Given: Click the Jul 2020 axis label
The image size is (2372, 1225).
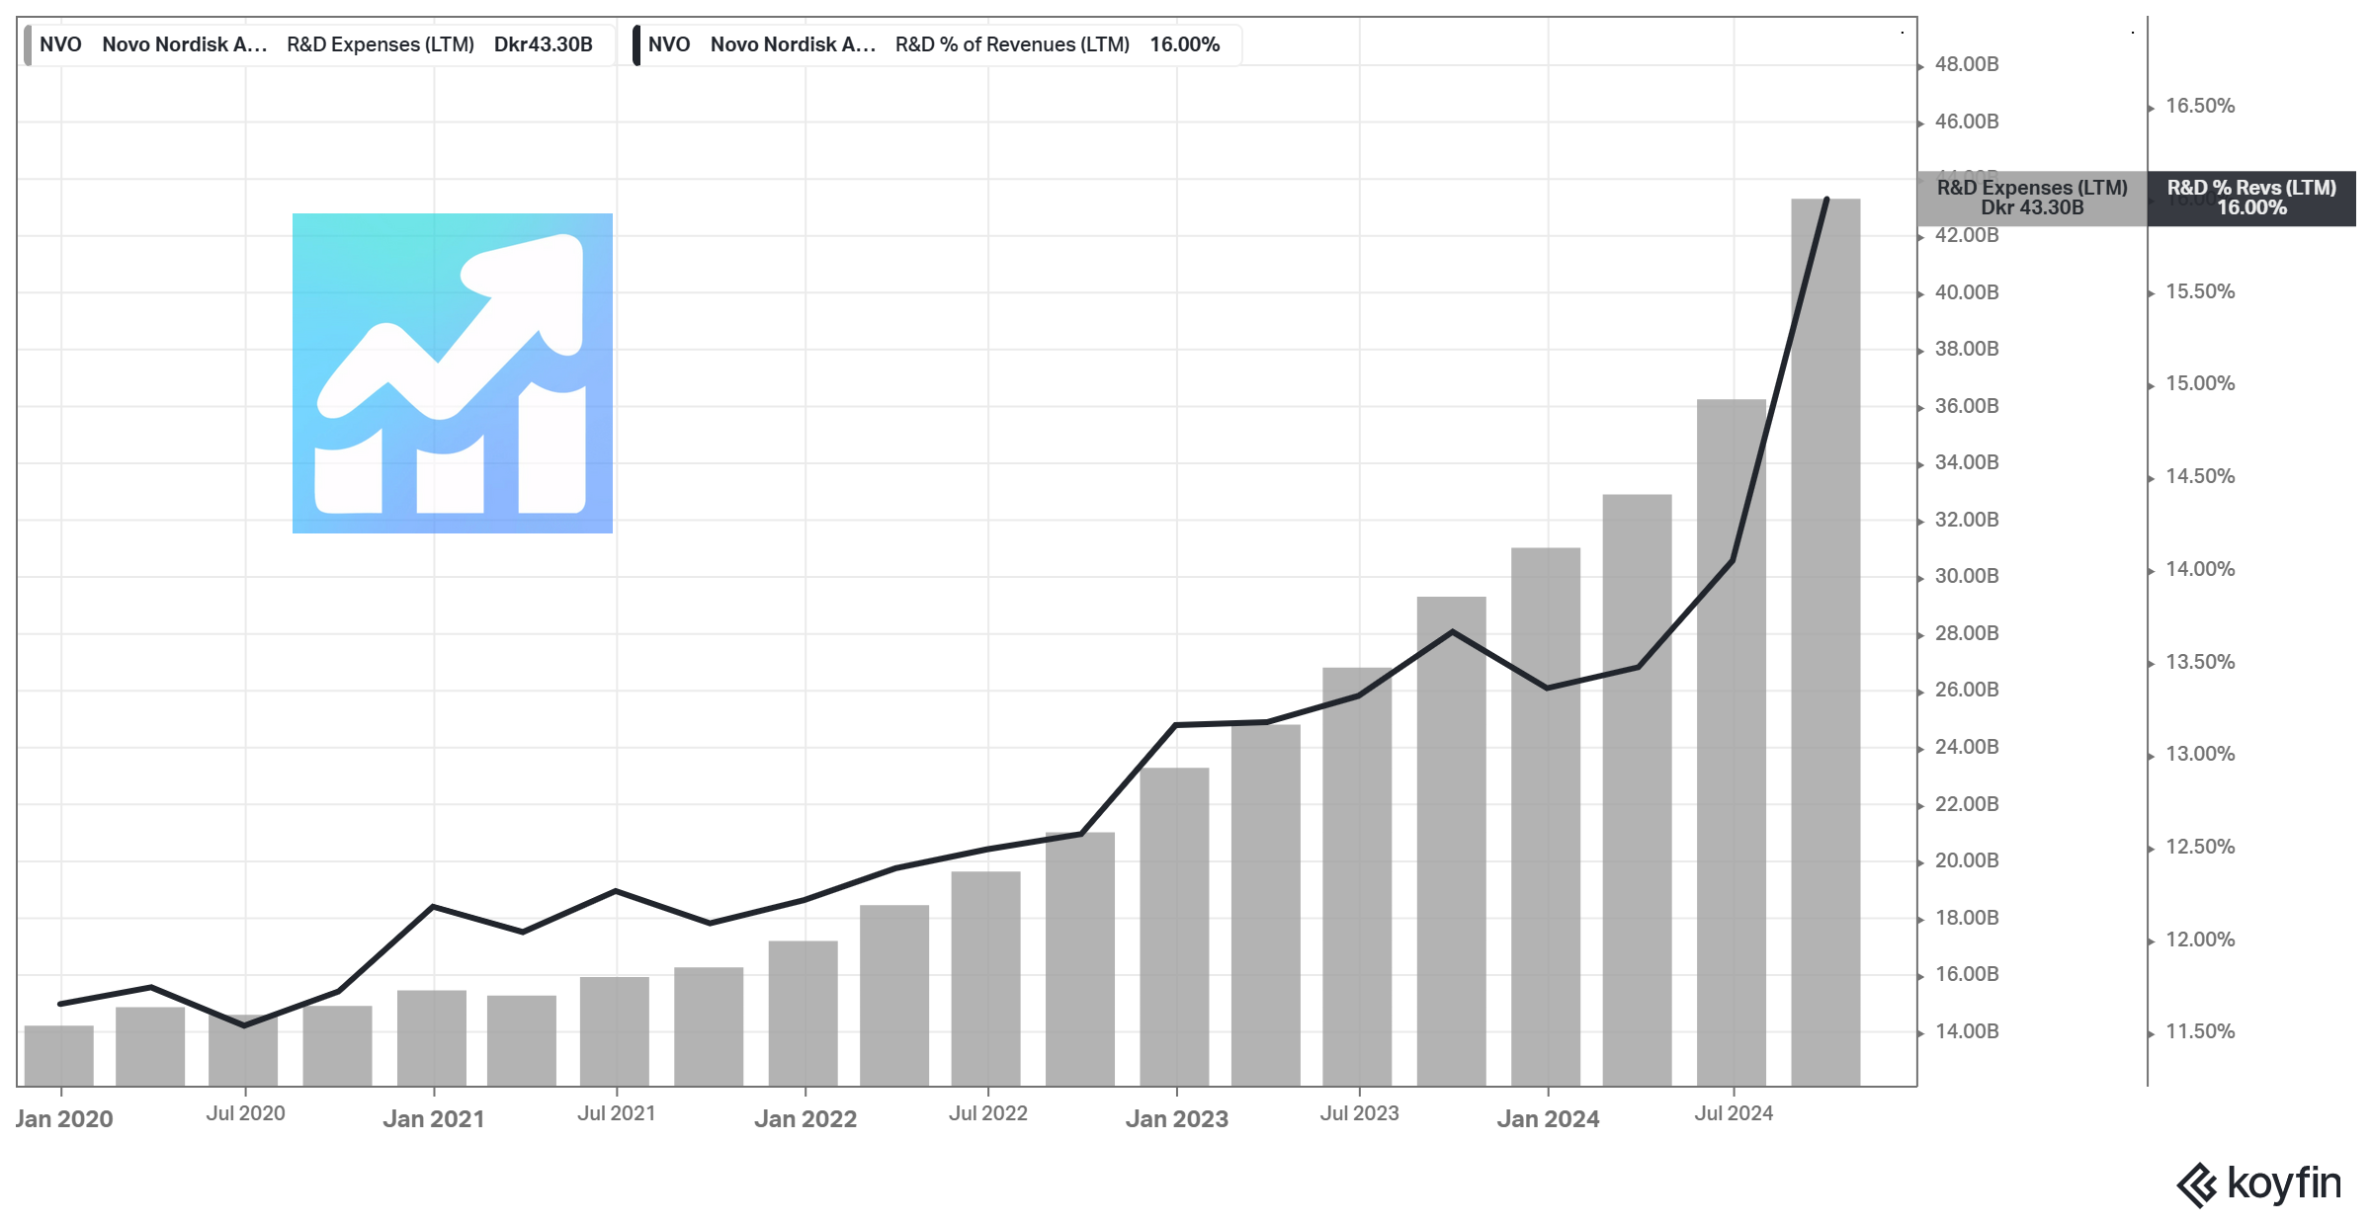Looking at the screenshot, I should 245,1113.
